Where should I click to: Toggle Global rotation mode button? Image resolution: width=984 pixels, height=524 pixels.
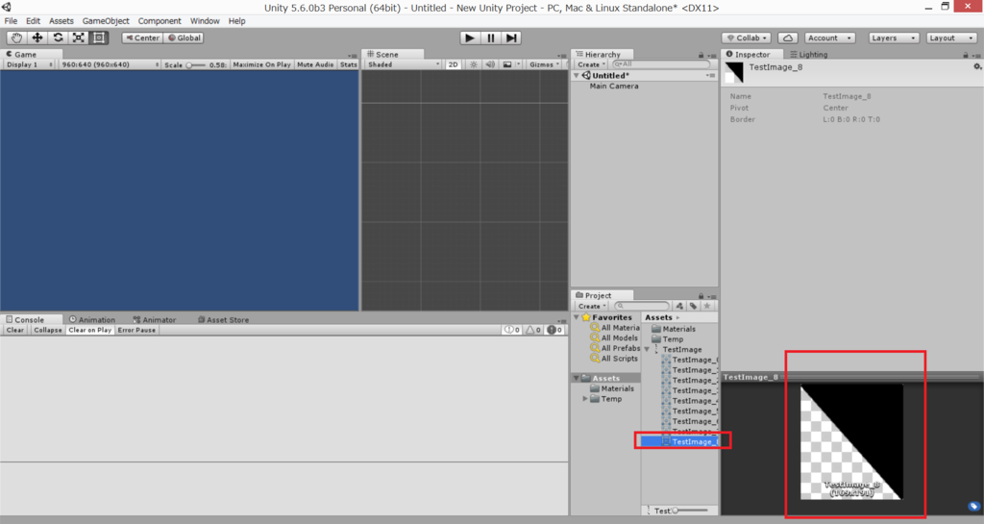(184, 37)
